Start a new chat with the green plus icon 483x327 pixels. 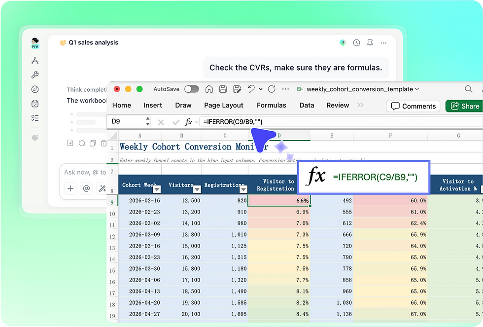click(x=343, y=42)
